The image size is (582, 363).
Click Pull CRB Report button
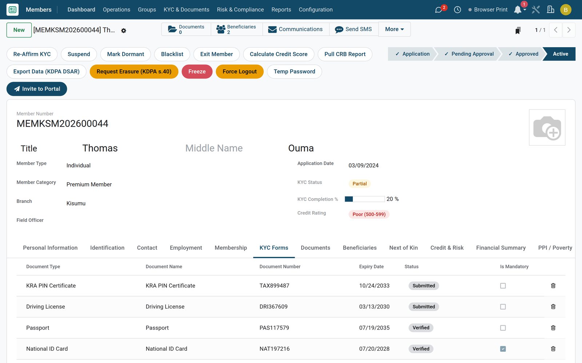345,54
